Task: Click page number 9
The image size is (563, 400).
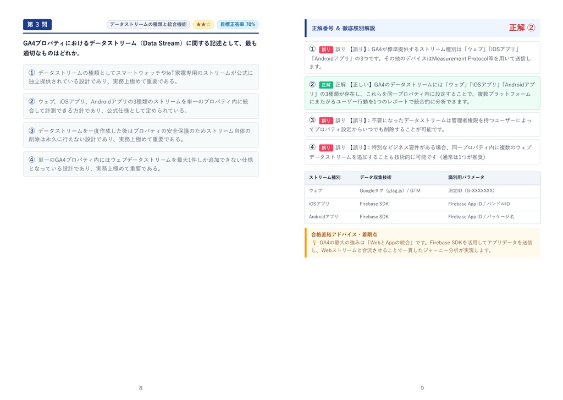Action: [422, 388]
